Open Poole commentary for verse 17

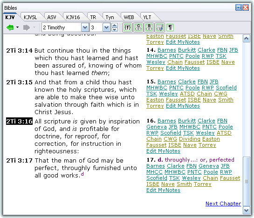[x=211, y=172]
